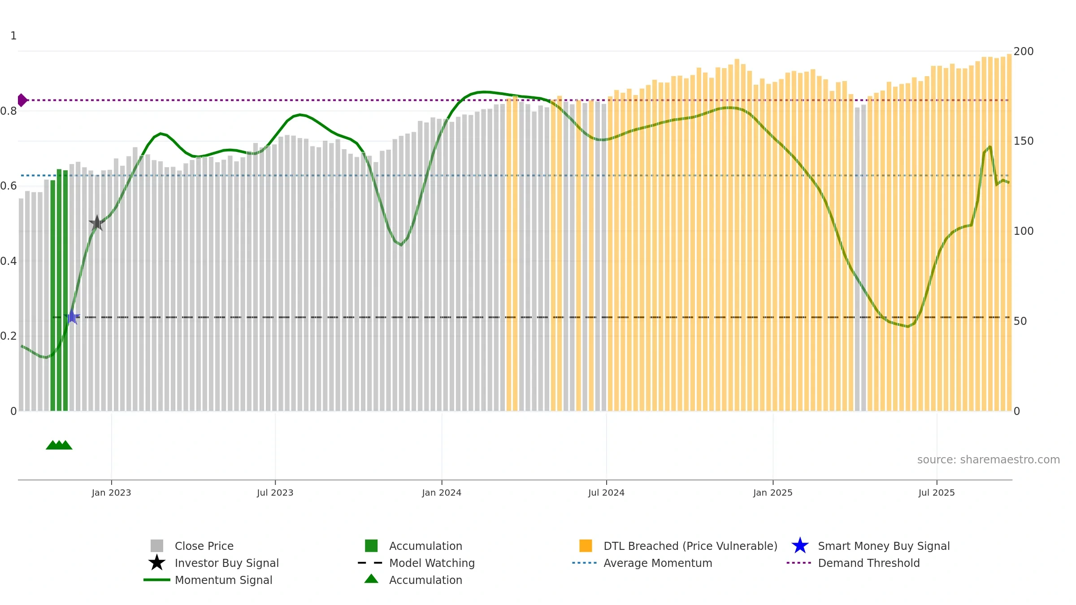1076x605 pixels.
Task: Click the black star marker on momentum curve
Action: point(97,223)
